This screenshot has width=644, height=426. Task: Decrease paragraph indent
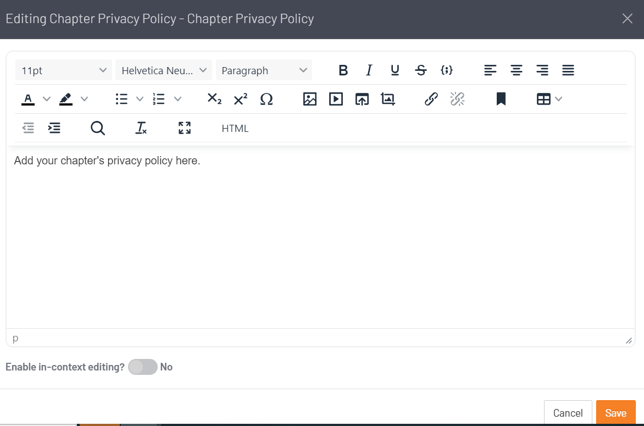click(x=28, y=128)
